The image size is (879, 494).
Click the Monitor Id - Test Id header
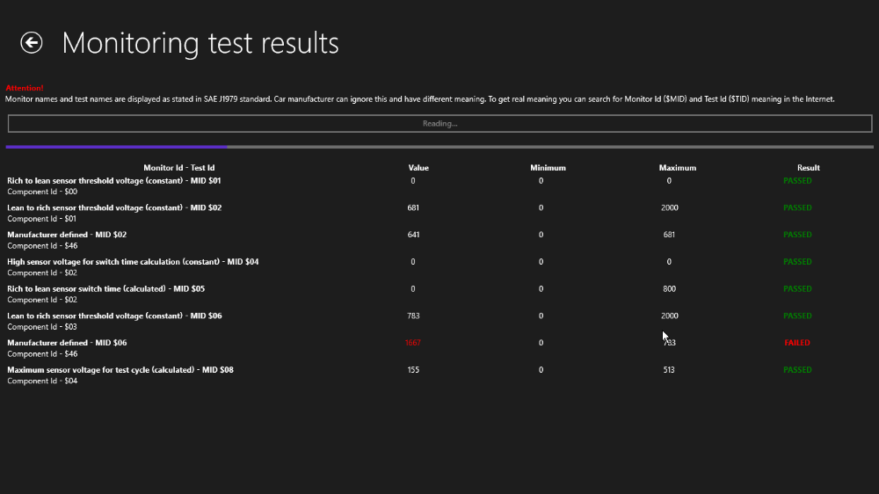(x=179, y=168)
